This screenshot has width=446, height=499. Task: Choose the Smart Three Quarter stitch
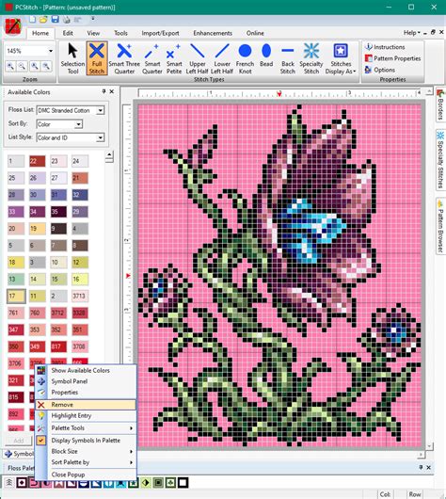click(x=124, y=58)
